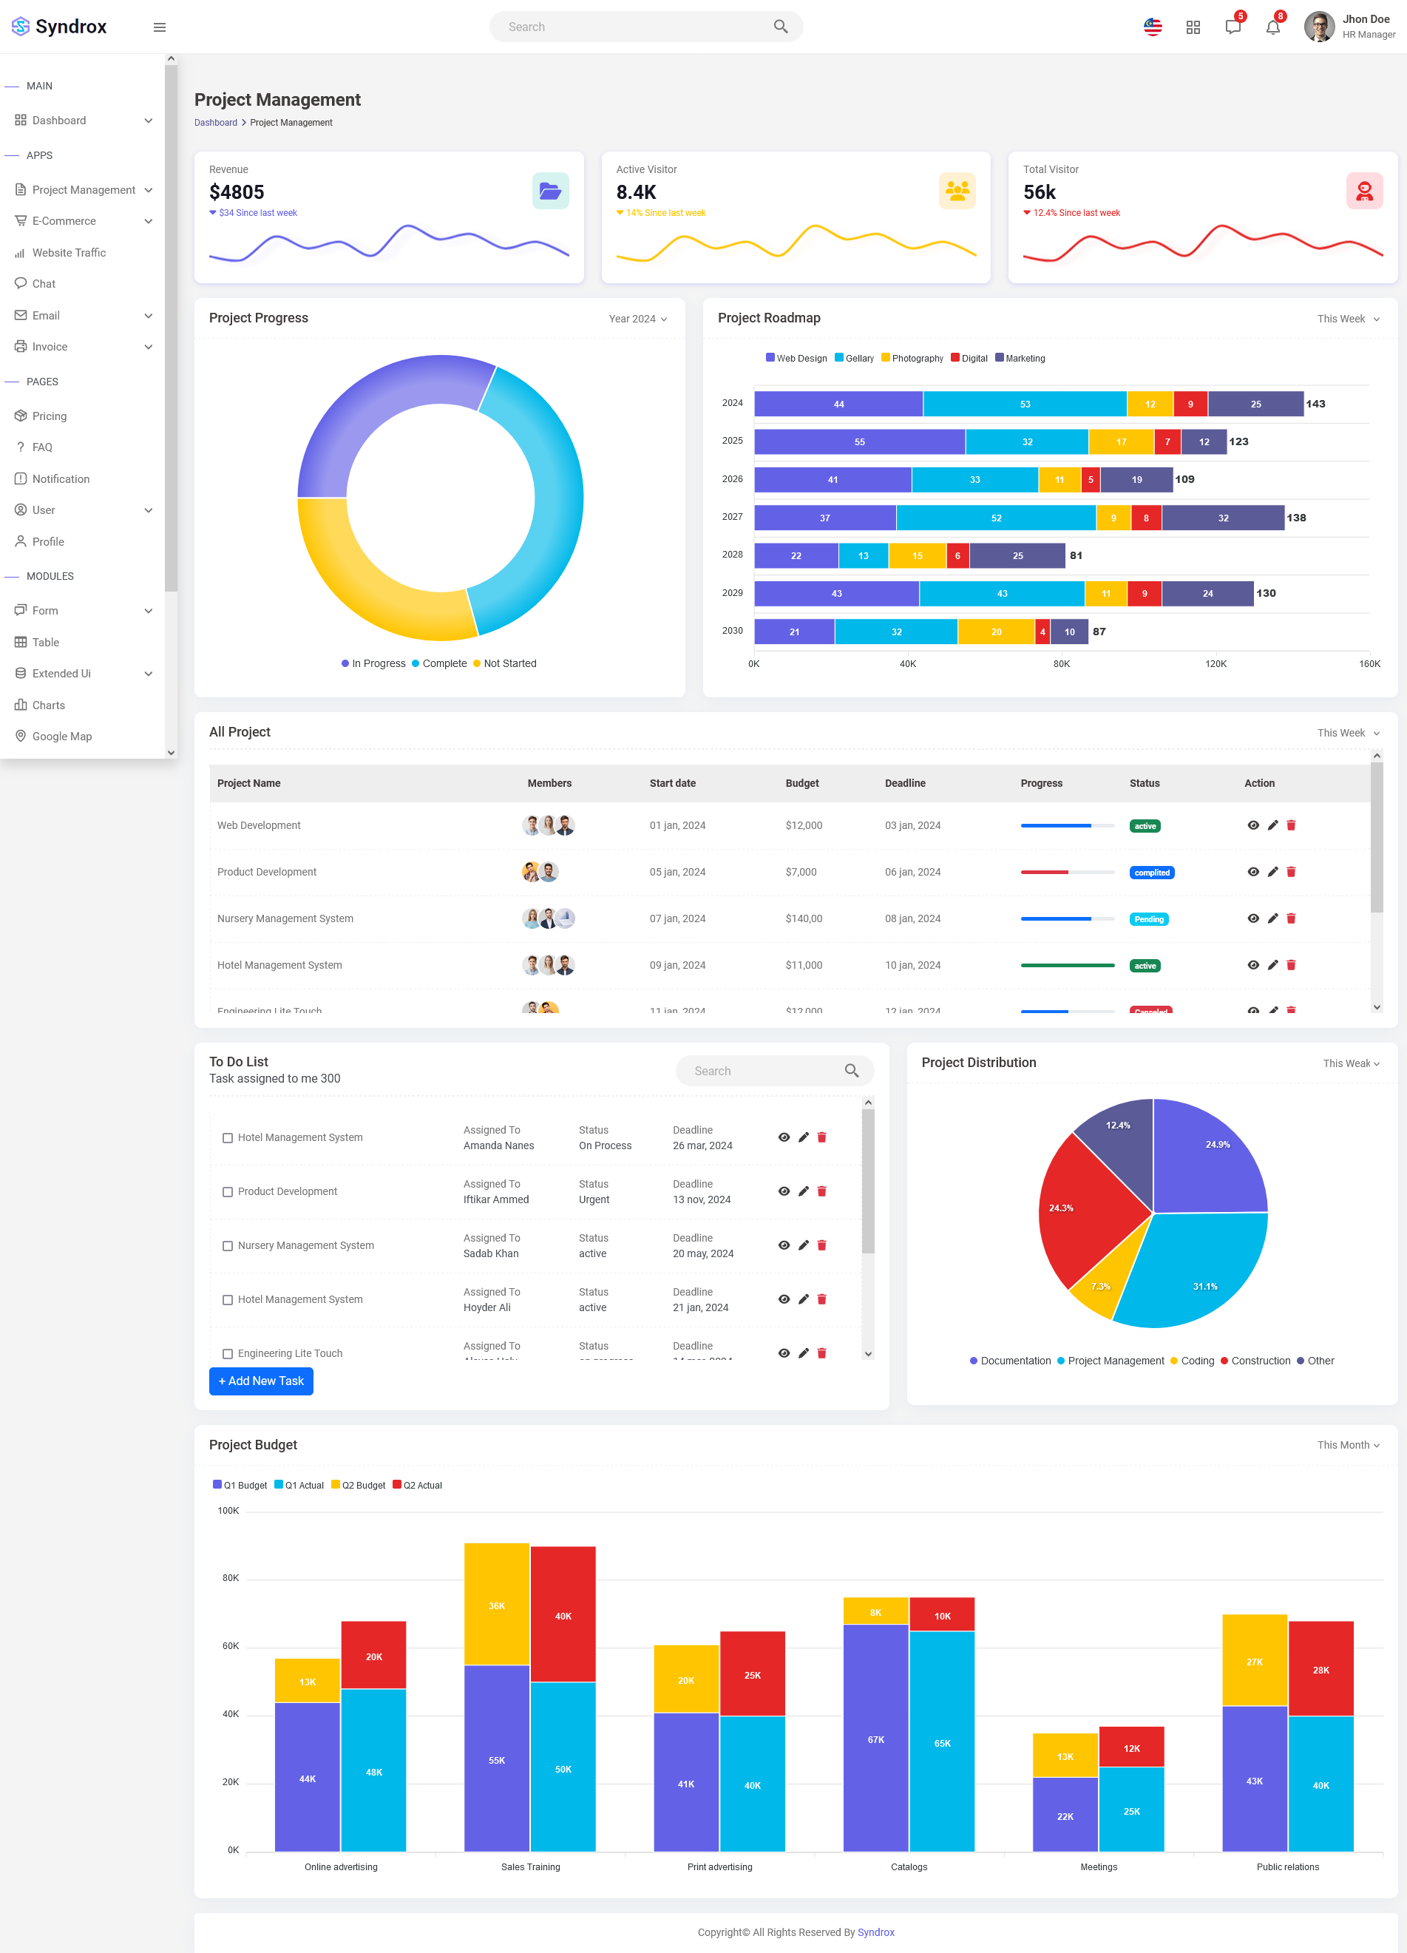Viewport: 1407px width, 1953px height.
Task: Expand the E-Commerce sidebar menu
Action: pyautogui.click(x=83, y=221)
